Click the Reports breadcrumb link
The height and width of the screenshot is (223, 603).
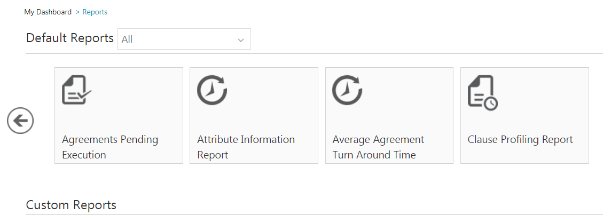tap(95, 12)
